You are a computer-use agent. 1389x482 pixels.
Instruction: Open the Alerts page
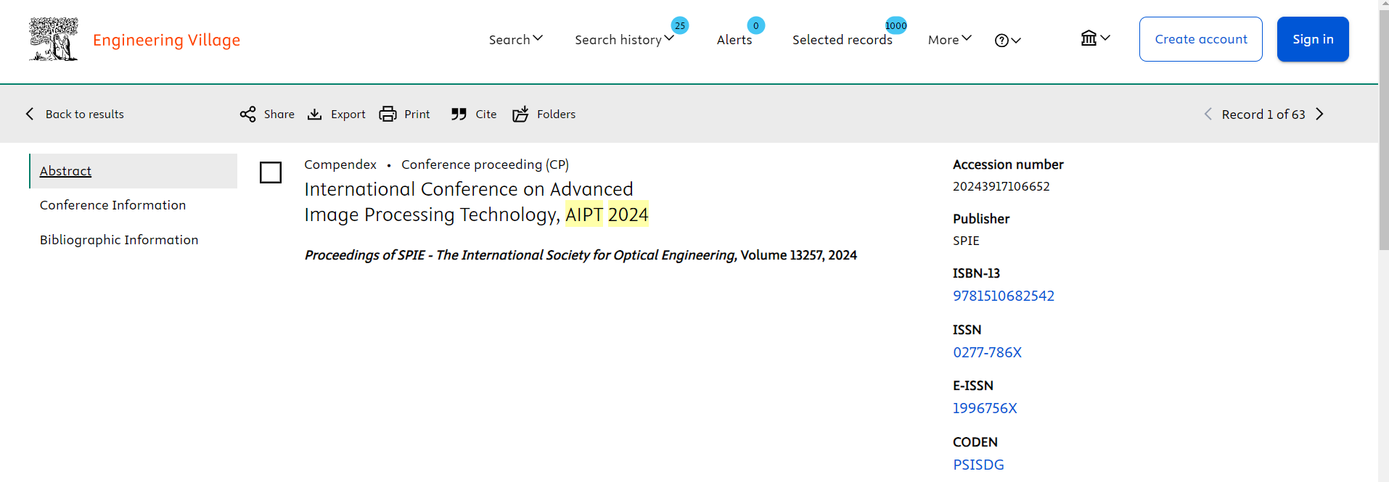click(734, 40)
